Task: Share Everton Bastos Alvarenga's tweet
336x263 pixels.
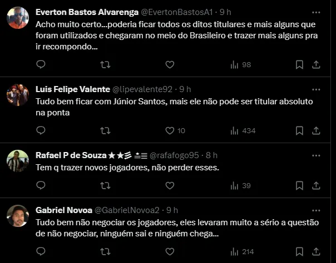Action: coord(316,65)
